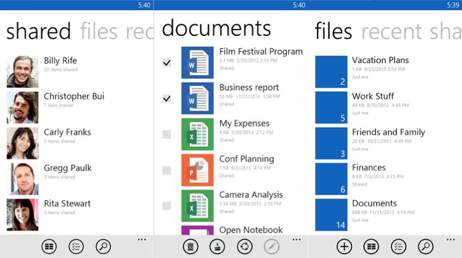Tap select-list icon in shared screen
The width and height of the screenshot is (462, 258).
point(76,247)
